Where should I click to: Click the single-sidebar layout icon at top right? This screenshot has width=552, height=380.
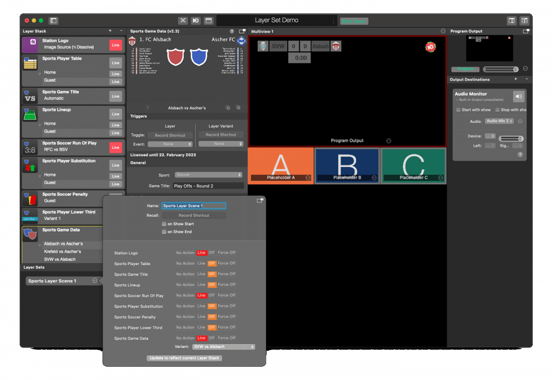[x=512, y=21]
